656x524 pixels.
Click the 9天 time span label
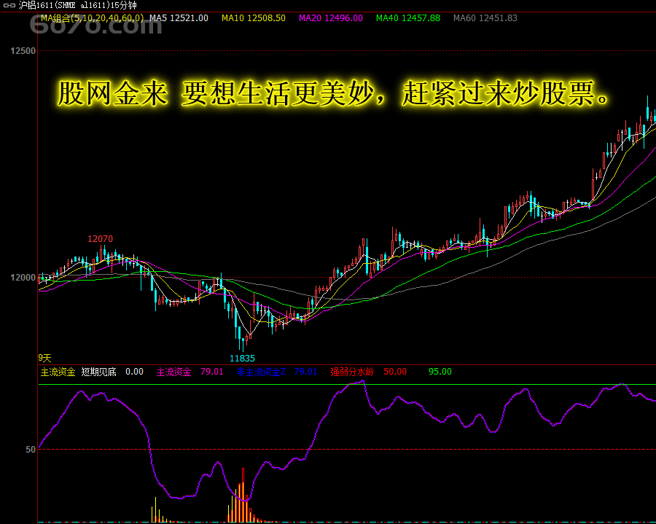45,358
